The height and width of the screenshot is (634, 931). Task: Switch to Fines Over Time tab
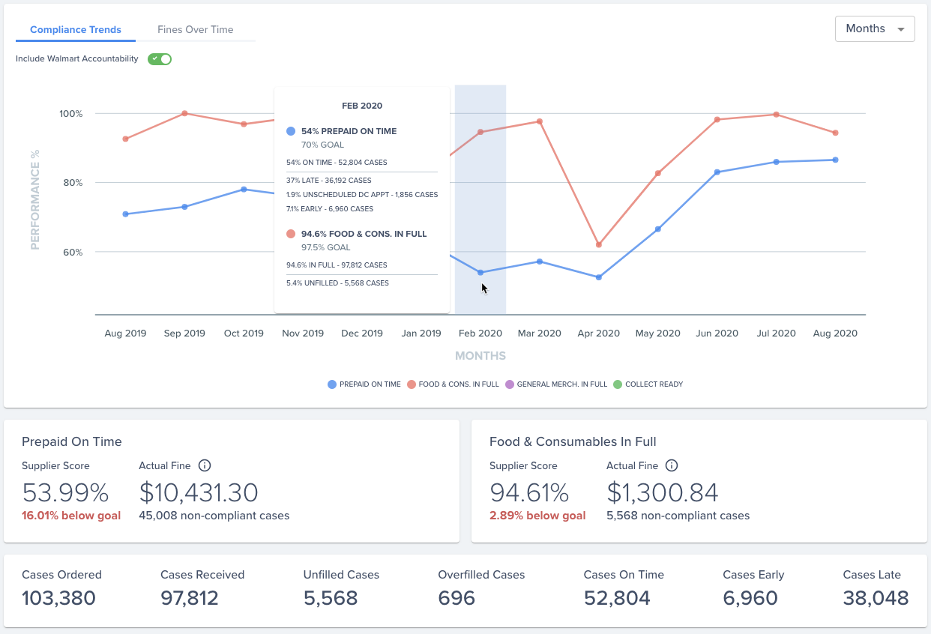click(x=196, y=30)
